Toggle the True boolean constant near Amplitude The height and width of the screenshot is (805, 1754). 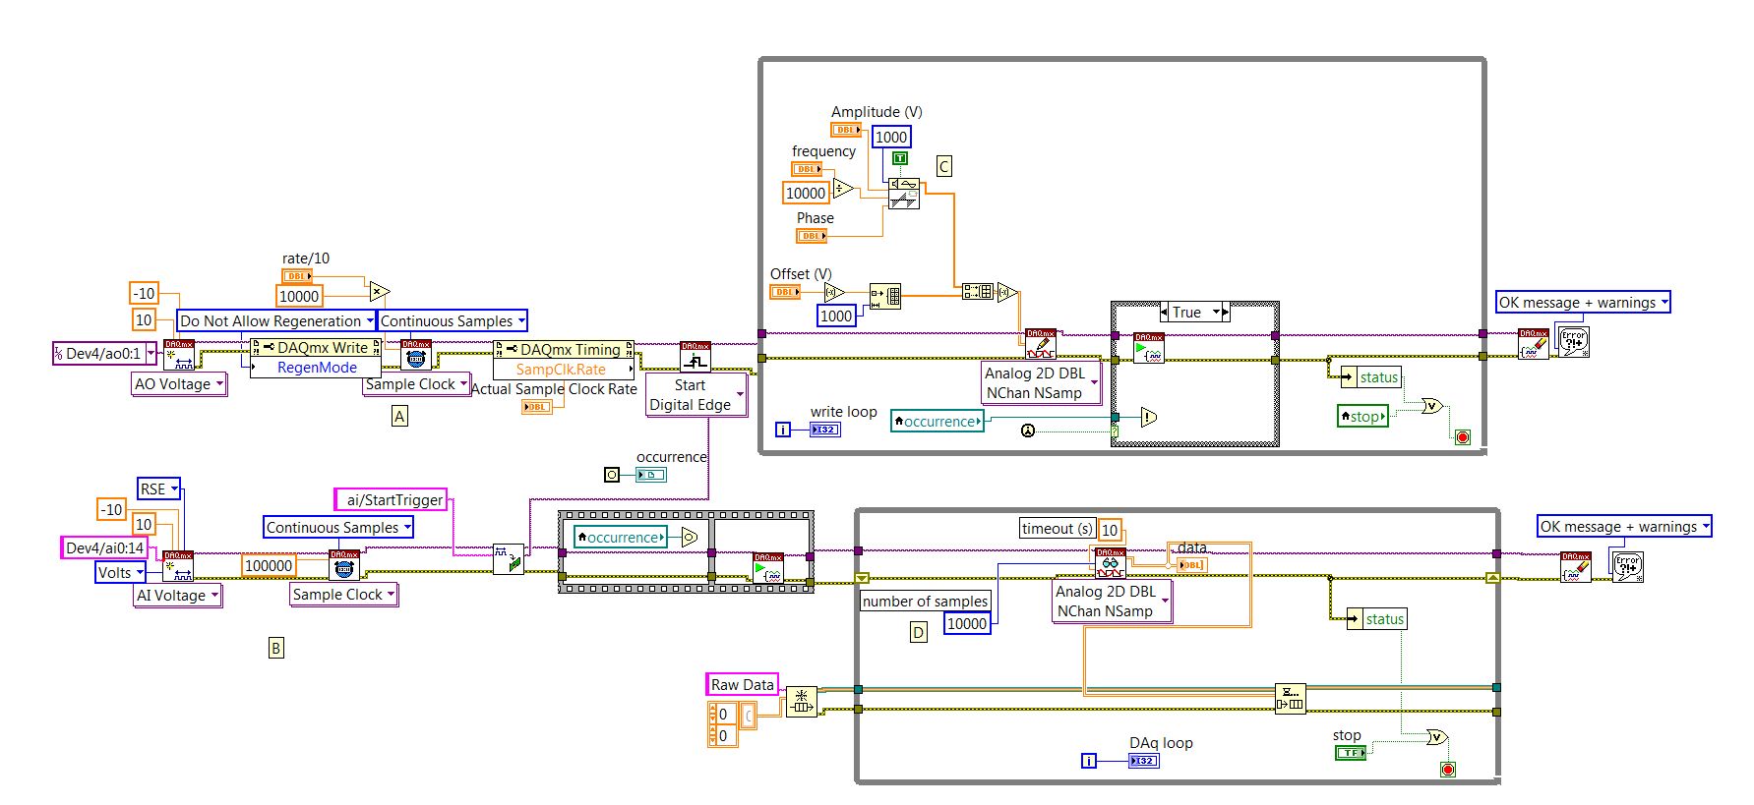900,158
